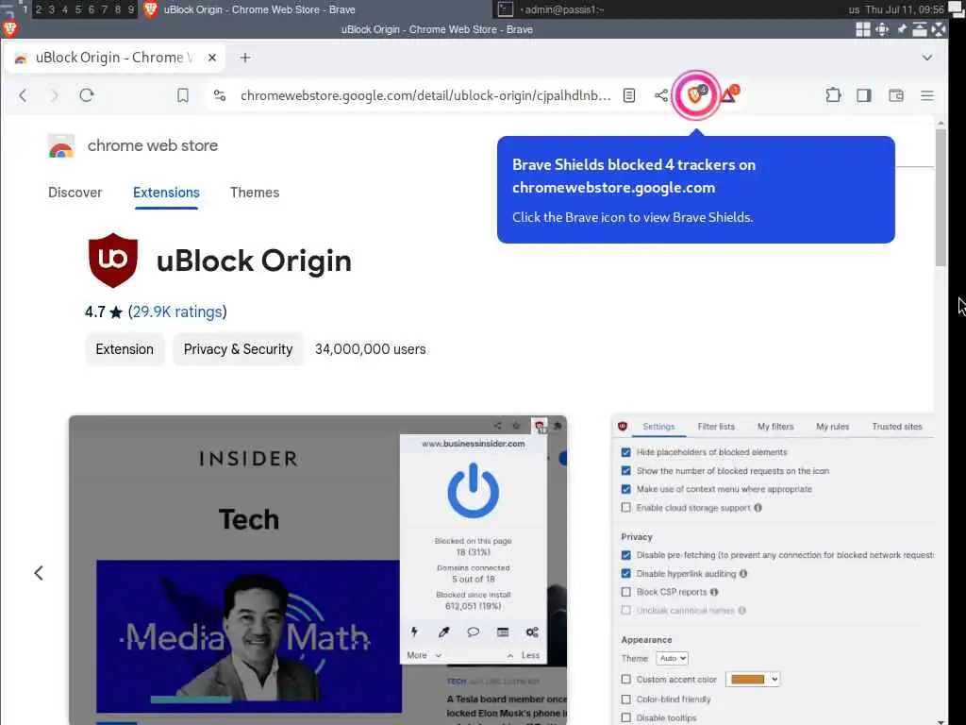Collapse with Less in the uBlock popup
966x725 pixels.
(524, 655)
